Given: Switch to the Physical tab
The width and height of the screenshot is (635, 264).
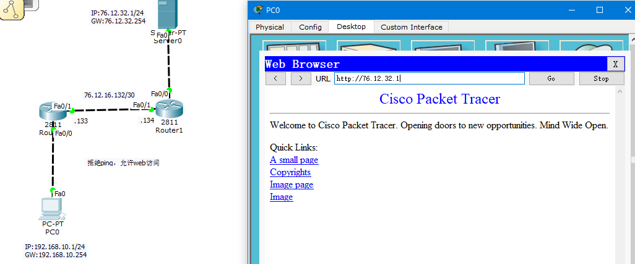Looking at the screenshot, I should coord(270,27).
